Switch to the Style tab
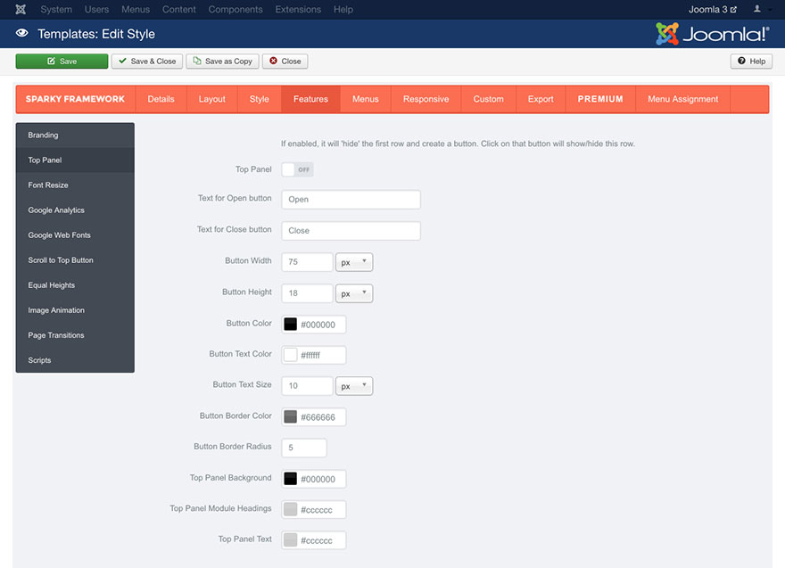The width and height of the screenshot is (785, 568). click(260, 99)
